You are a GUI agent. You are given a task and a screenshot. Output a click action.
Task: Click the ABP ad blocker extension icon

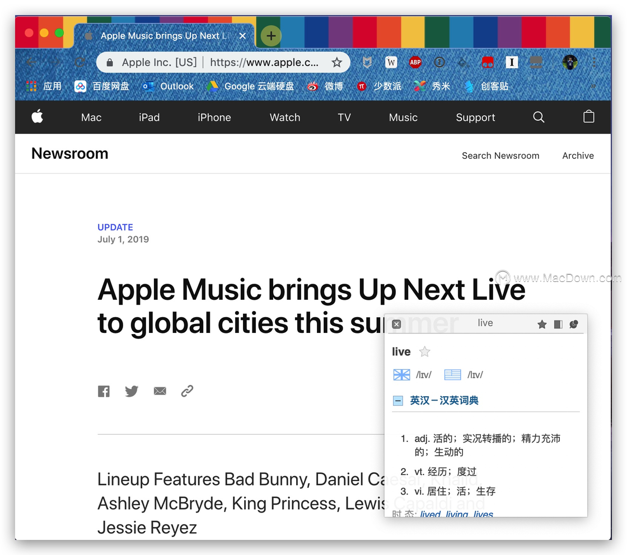(415, 62)
